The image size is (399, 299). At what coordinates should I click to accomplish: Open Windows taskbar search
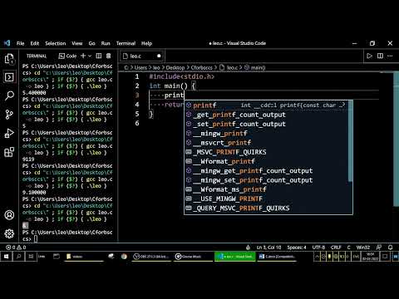18,257
